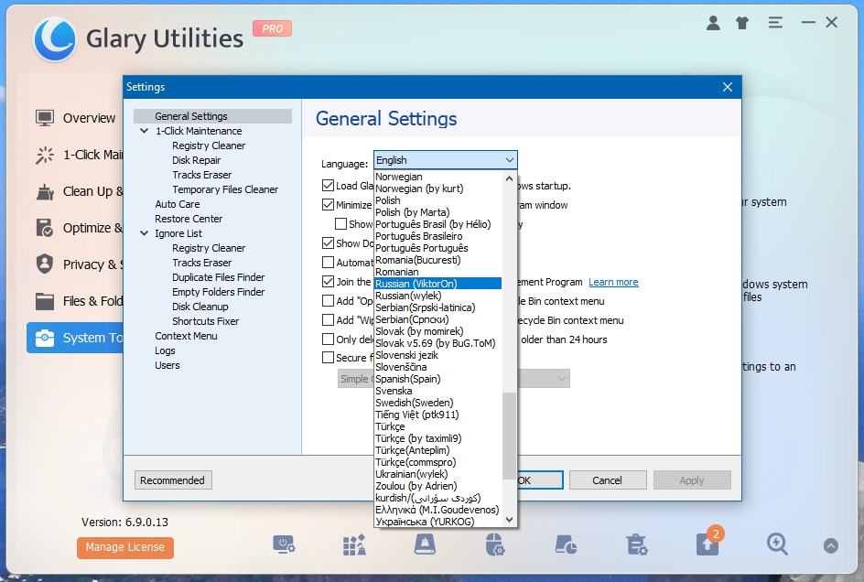The width and height of the screenshot is (864, 582).
Task: Open the quick search magnifier lightning icon
Action: click(x=777, y=544)
